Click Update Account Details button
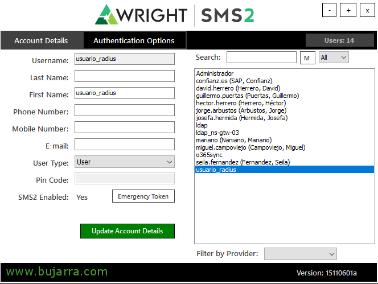The width and height of the screenshot is (378, 284). pyautogui.click(x=128, y=231)
